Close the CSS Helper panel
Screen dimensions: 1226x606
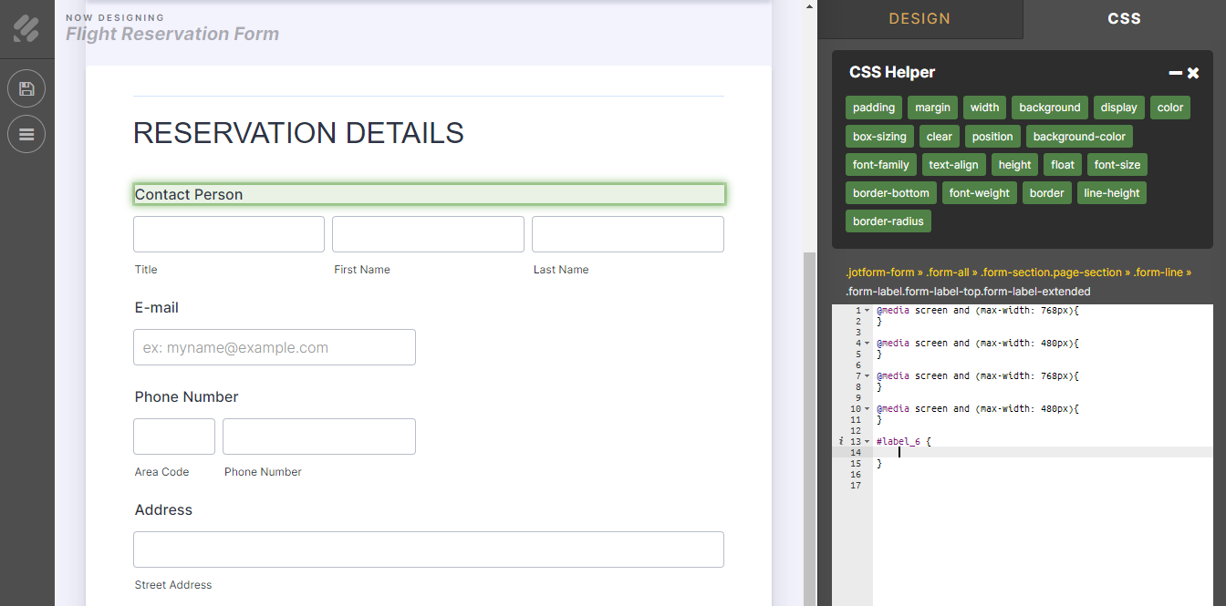coord(1193,73)
